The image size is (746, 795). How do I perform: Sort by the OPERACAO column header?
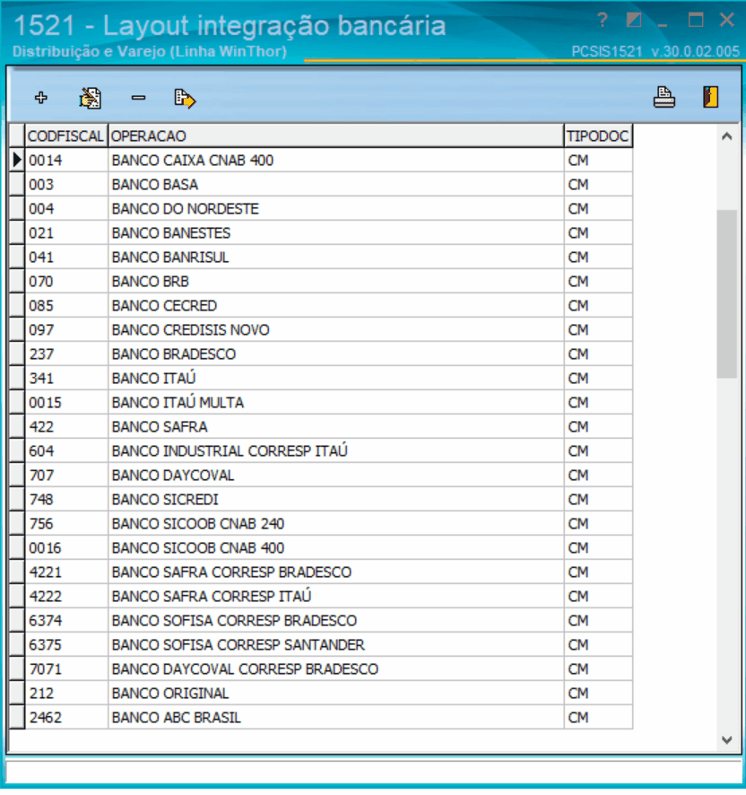(x=336, y=135)
